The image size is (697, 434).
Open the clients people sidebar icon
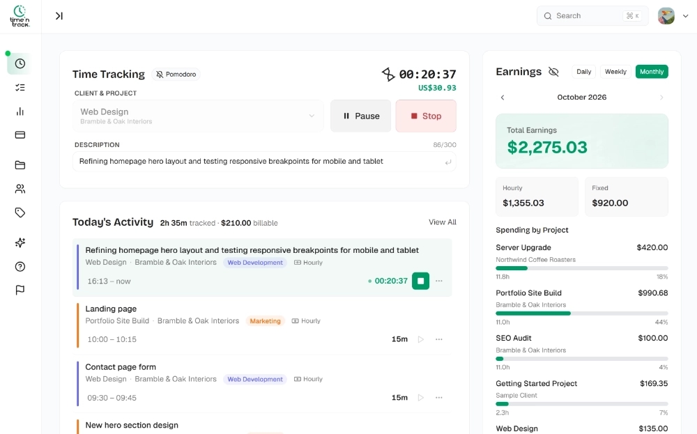point(20,189)
